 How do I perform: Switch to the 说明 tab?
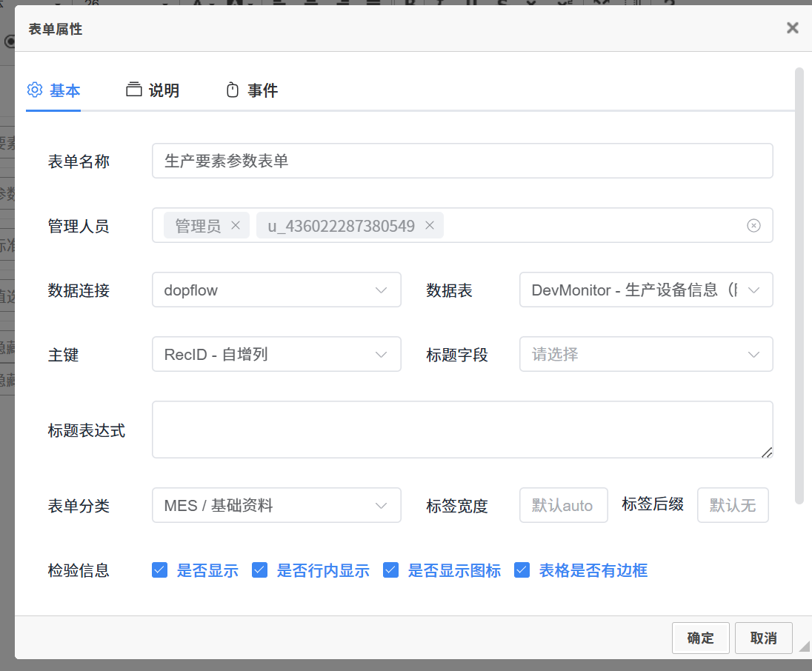[x=163, y=91]
